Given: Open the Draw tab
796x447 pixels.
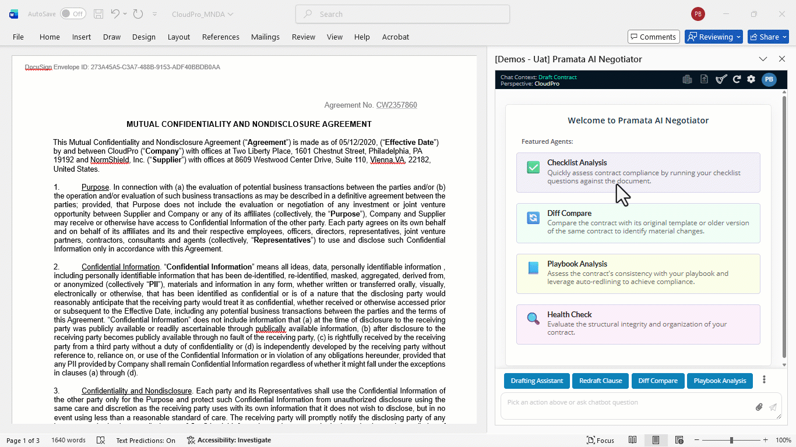Looking at the screenshot, I should click(112, 37).
